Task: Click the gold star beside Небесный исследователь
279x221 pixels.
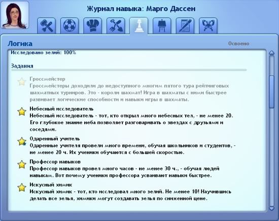Action: tap(22, 112)
